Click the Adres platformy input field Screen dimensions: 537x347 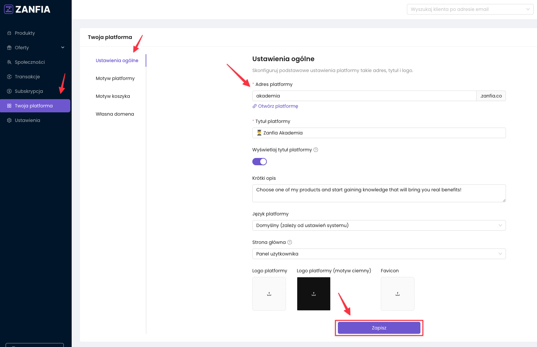364,96
